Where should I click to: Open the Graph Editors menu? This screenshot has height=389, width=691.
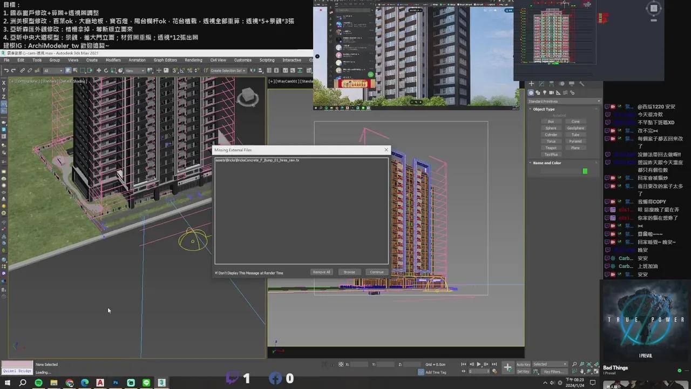(x=165, y=60)
